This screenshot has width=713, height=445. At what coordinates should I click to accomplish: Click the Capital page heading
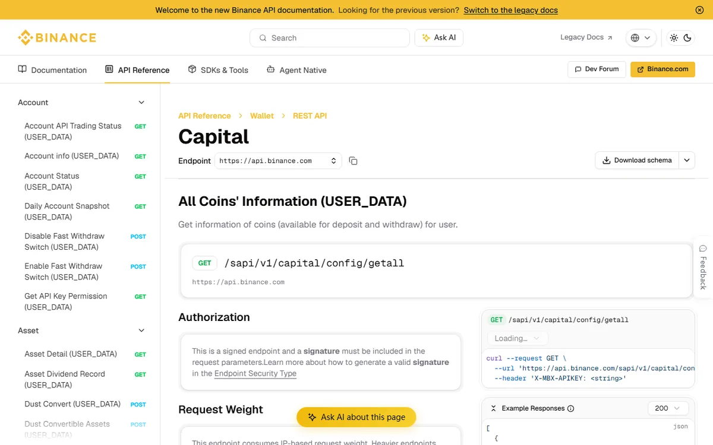click(x=214, y=136)
